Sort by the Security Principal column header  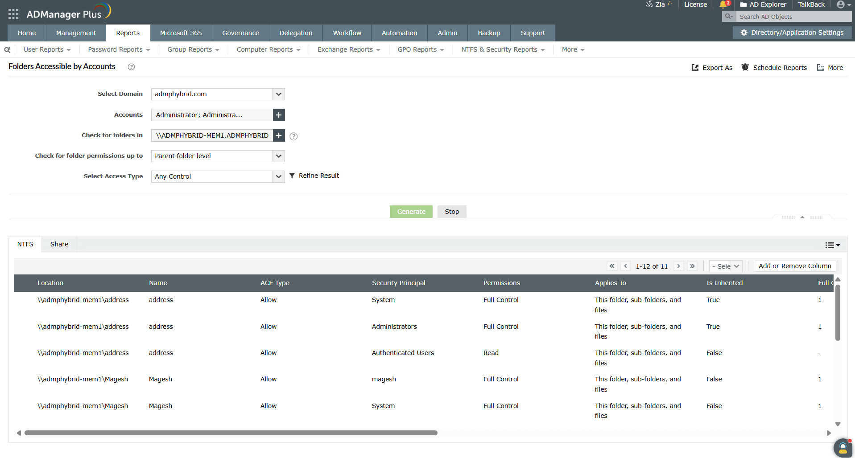click(398, 283)
